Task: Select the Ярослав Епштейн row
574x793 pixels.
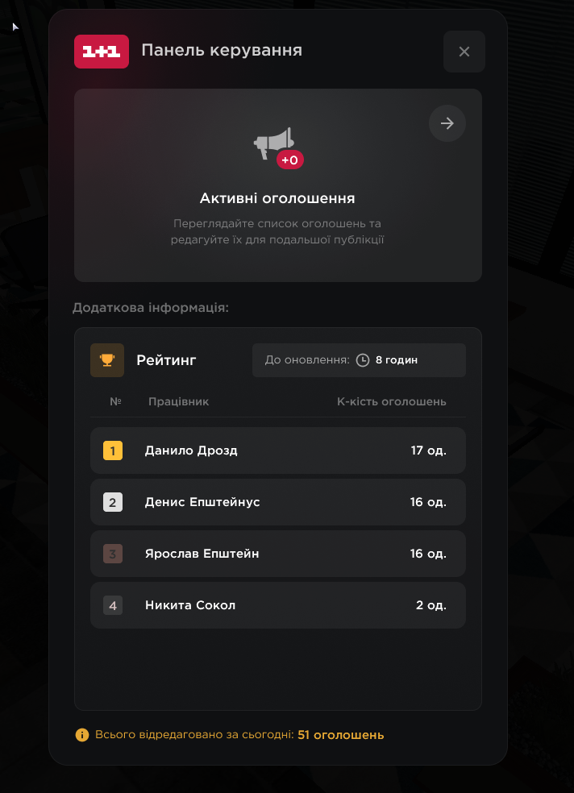Action: click(278, 554)
